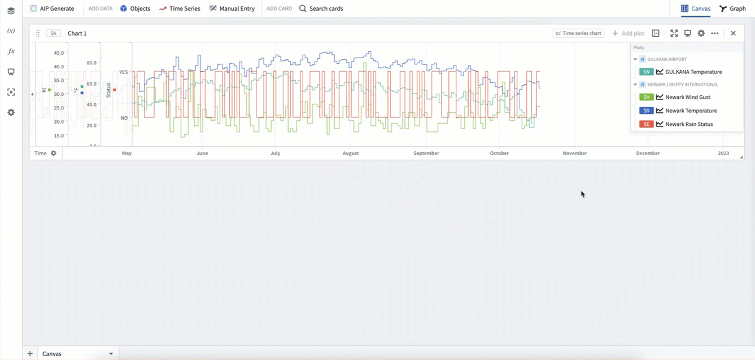The image size is (755, 360).
Task: Collapse the GULKANA AIRPORT group
Action: point(635,59)
